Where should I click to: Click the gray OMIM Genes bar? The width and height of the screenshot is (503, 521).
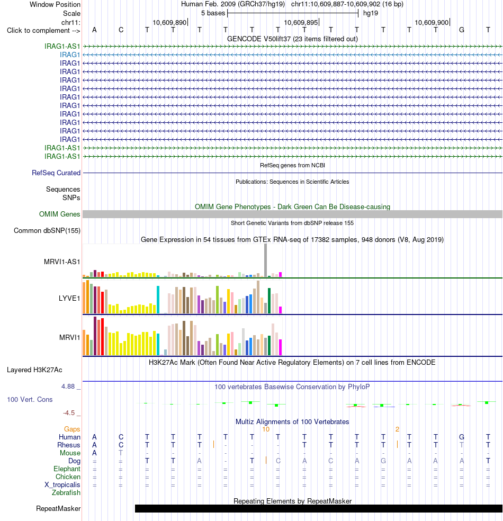(x=292, y=214)
